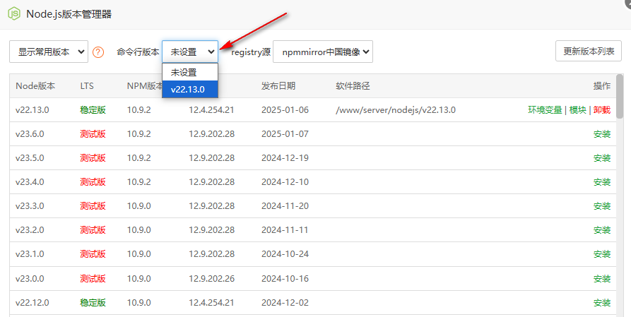Click the Node.js logo icon

tap(13, 13)
